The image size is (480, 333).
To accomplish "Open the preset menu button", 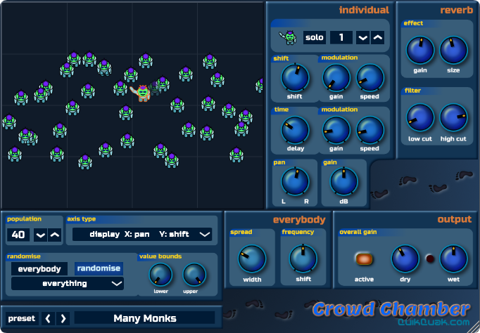I will [x=22, y=318].
